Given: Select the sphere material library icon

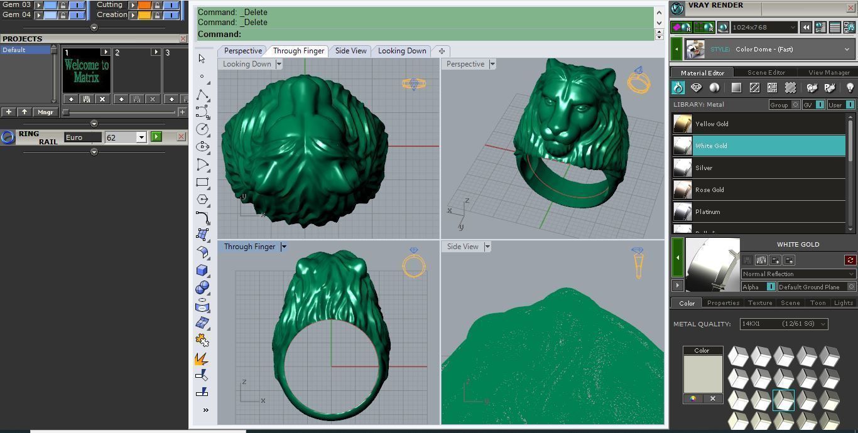Looking at the screenshot, I should [714, 88].
